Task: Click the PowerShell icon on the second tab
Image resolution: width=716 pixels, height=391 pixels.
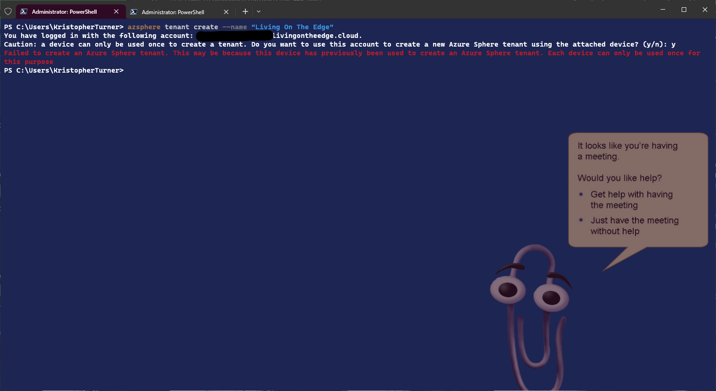Action: click(x=134, y=12)
